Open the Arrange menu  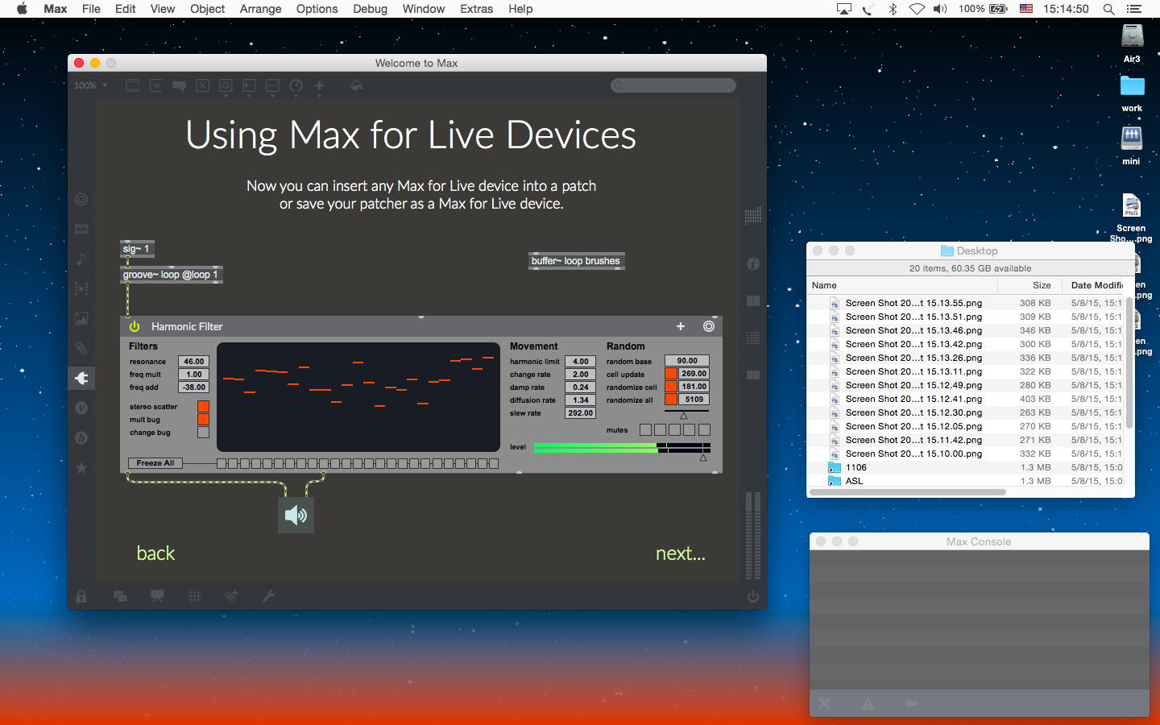(260, 9)
